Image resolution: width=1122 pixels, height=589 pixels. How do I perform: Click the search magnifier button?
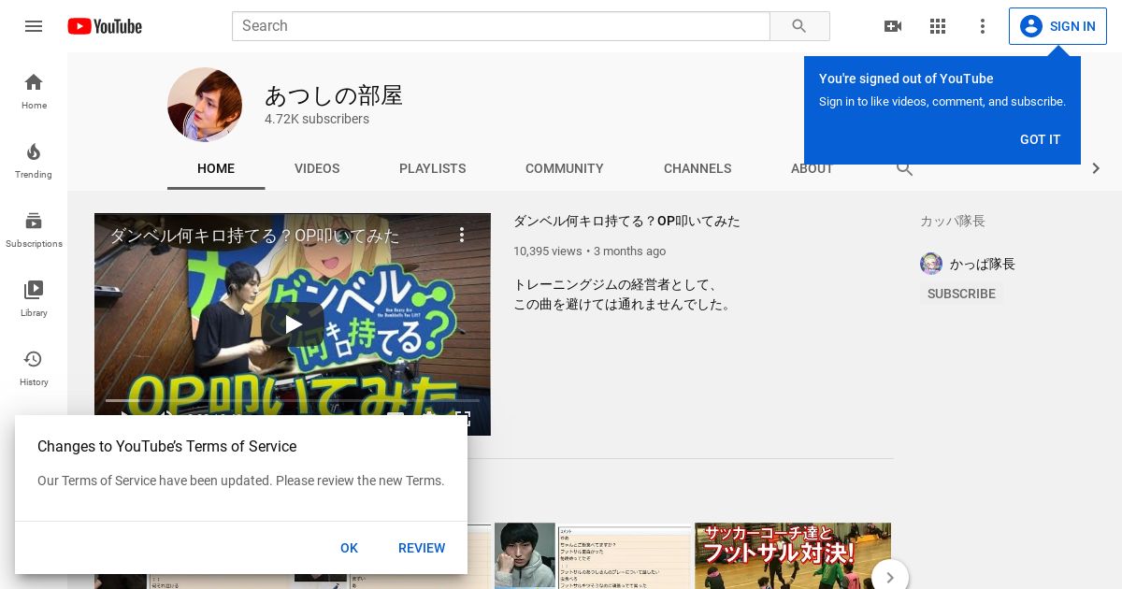point(799,26)
